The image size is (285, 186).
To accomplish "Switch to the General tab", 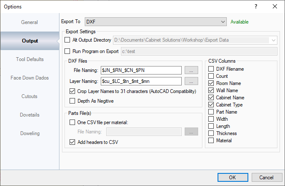I will pyautogui.click(x=30, y=22).
